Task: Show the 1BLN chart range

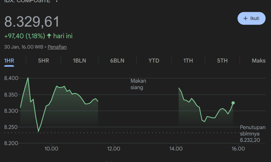Action: click(x=79, y=61)
